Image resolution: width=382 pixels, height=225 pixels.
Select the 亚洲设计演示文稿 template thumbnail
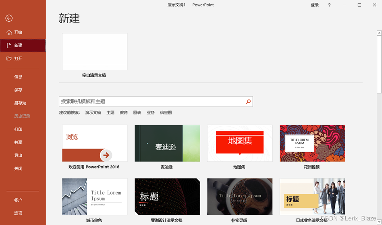pos(167,197)
